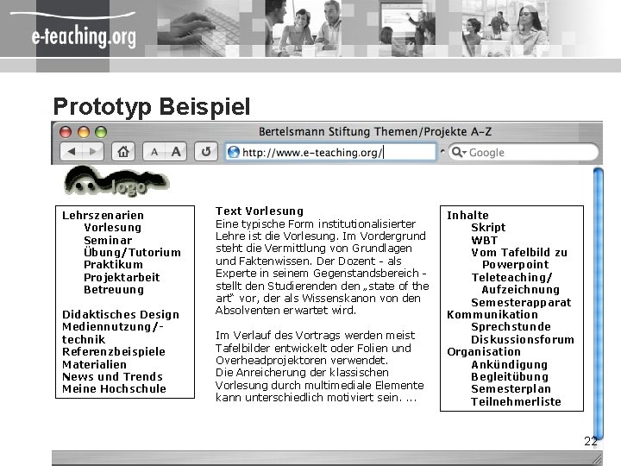Open Skript link
The image size is (621, 466).
pyautogui.click(x=488, y=228)
